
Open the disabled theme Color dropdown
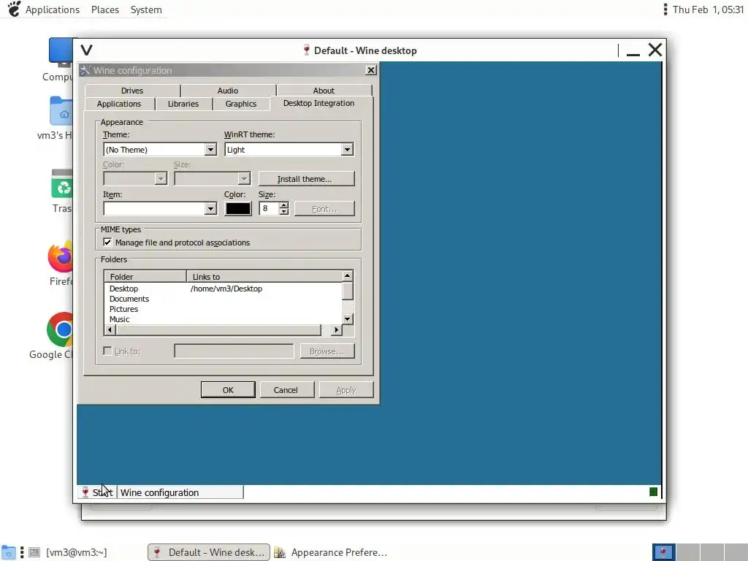[135, 178]
